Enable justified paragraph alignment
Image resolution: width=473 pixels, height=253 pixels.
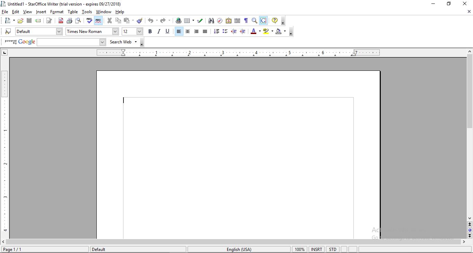click(x=205, y=31)
